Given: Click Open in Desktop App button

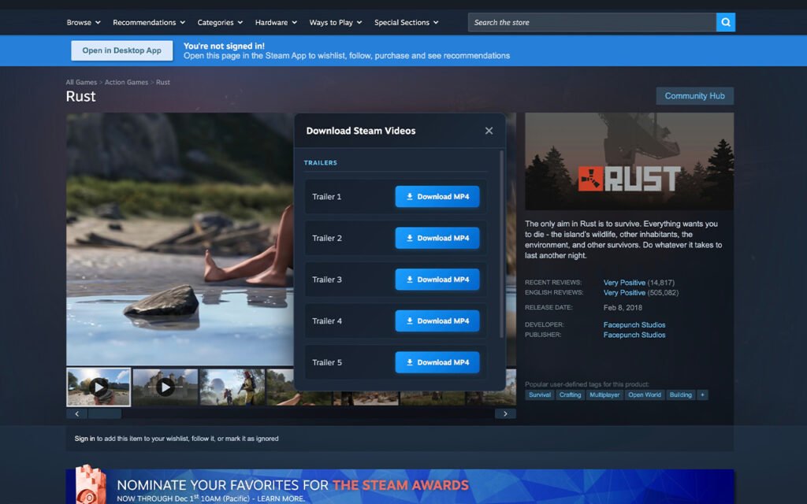Looking at the screenshot, I should coord(122,50).
